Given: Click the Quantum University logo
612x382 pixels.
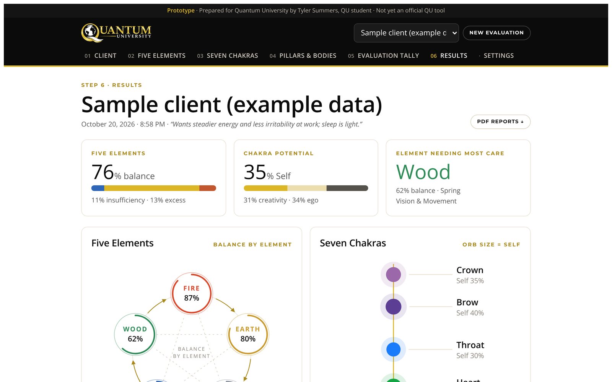Looking at the screenshot, I should coord(116,32).
